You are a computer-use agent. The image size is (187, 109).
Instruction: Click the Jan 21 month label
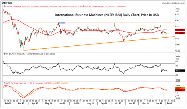pyautogui.click(x=159, y=103)
